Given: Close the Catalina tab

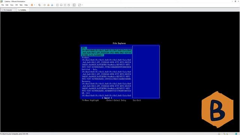Looking at the screenshot, I should coord(28,10).
